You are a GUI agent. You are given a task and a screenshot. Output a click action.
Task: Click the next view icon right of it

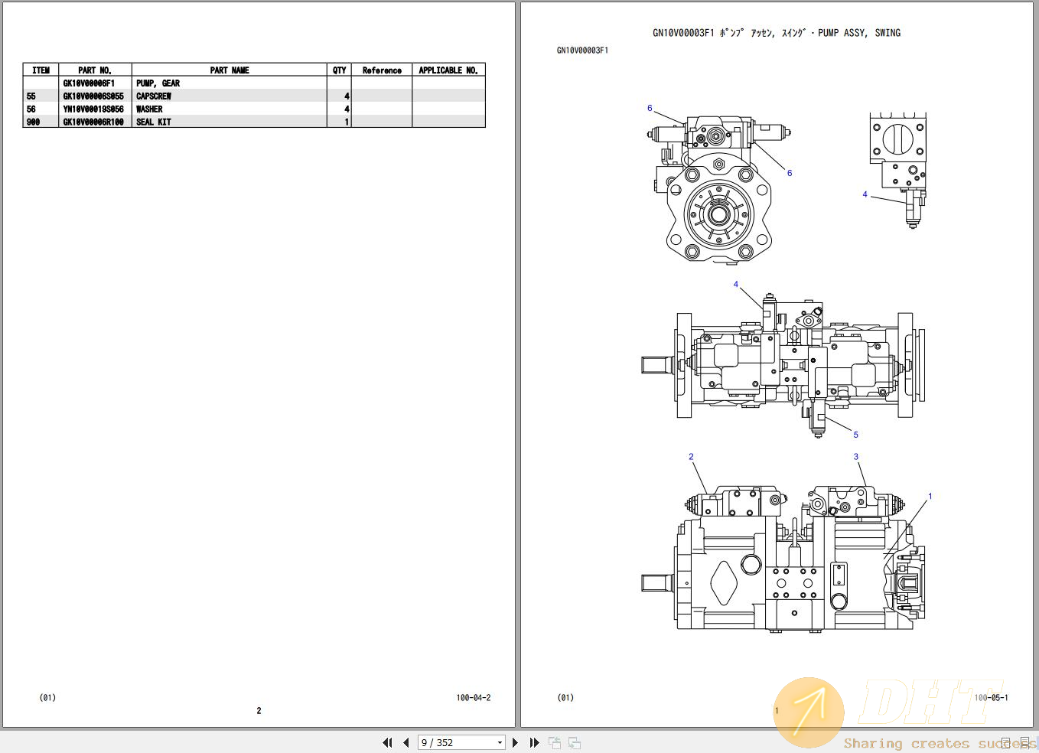pos(575,742)
